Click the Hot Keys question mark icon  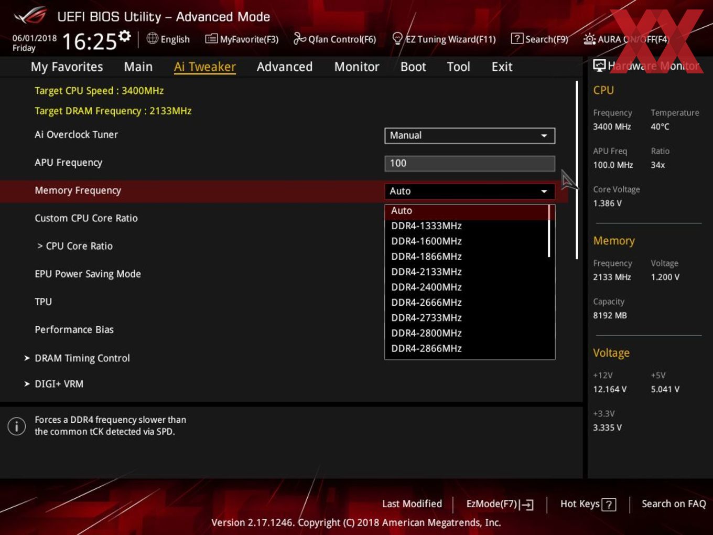[609, 505]
